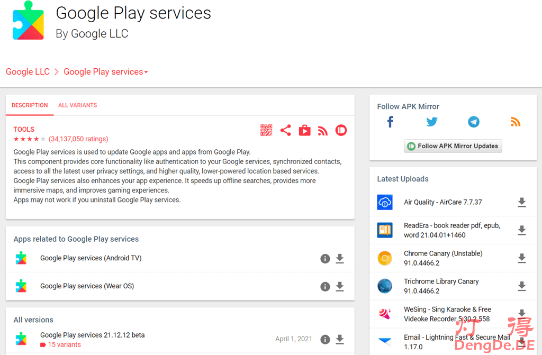Open APK Mirror Telegram channel
The width and height of the screenshot is (542, 355).
pos(474,122)
